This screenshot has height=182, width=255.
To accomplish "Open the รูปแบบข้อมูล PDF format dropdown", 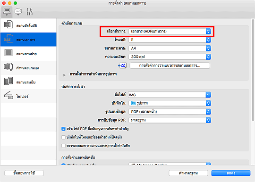I will click(x=170, y=112).
